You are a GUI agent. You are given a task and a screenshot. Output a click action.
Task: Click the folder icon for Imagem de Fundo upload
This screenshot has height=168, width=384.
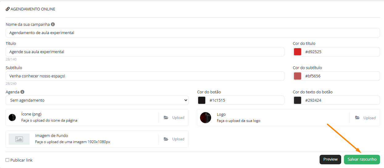coord(166,139)
